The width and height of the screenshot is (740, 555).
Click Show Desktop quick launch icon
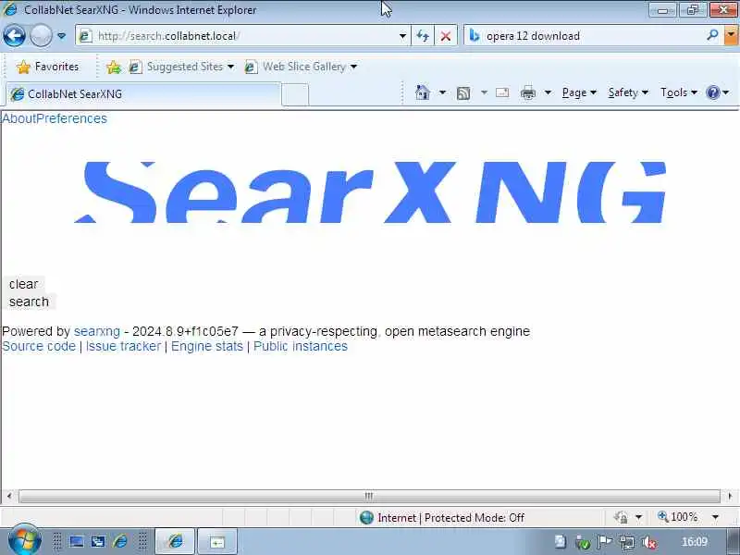pos(77,541)
